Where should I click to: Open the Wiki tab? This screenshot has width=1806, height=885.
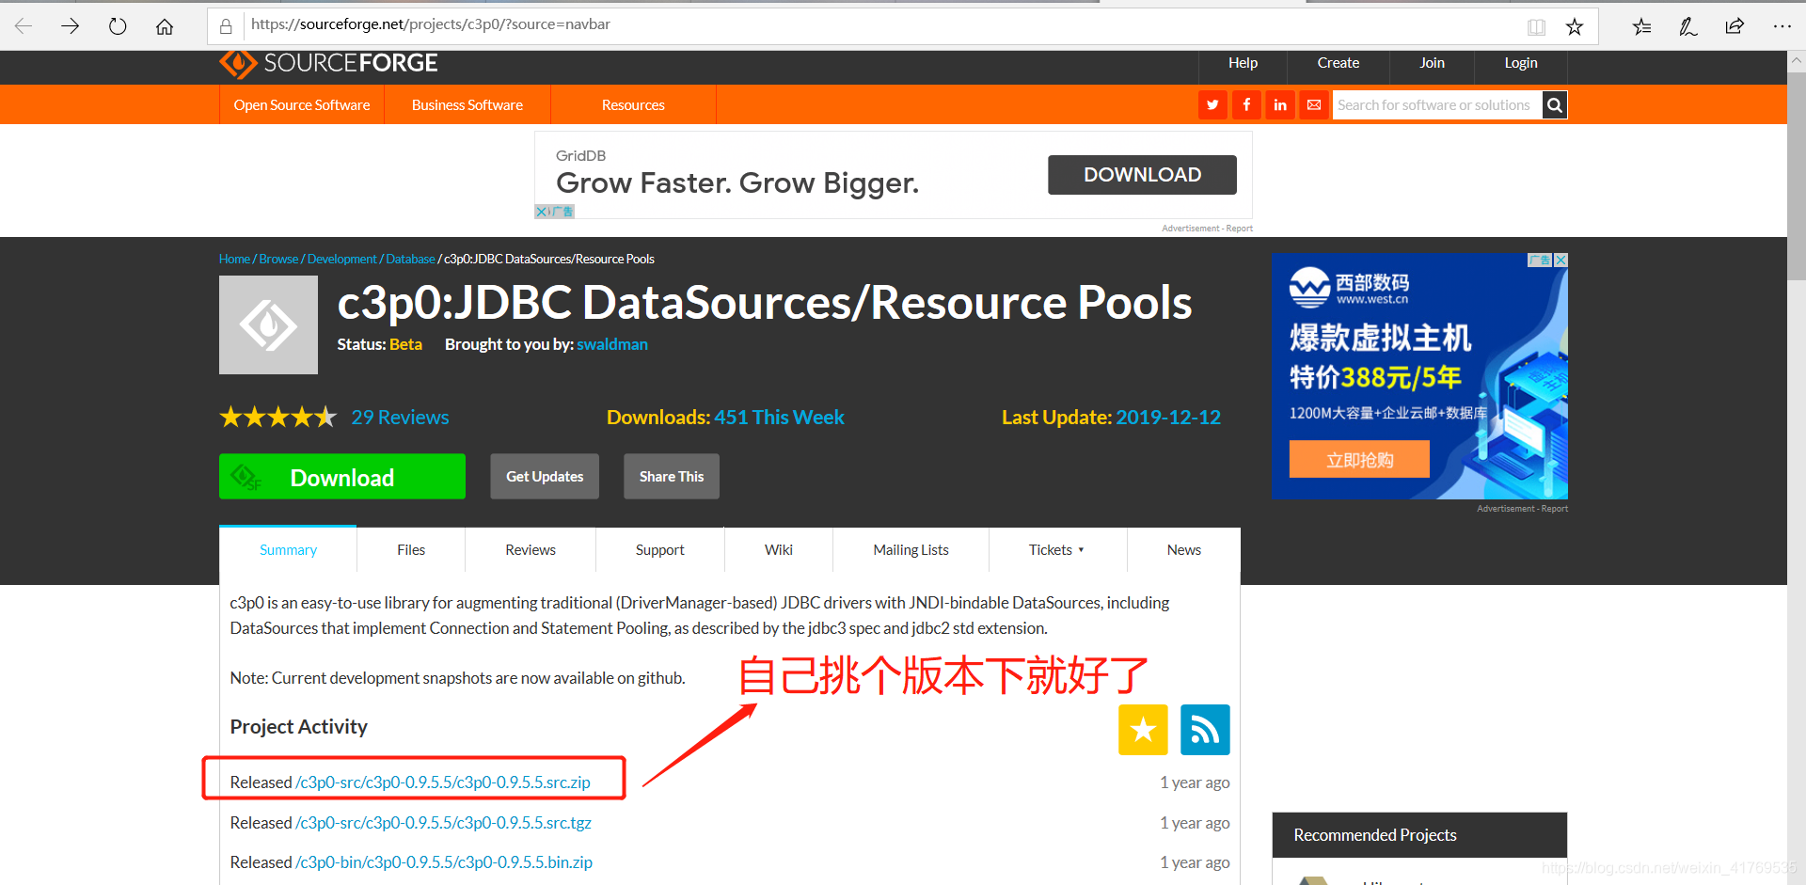tap(779, 550)
